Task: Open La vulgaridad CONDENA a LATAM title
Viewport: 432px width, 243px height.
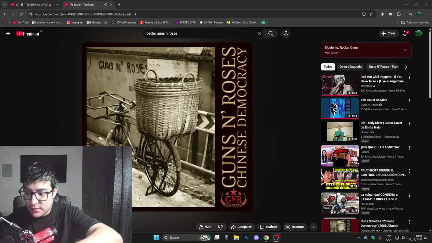Action: [380, 197]
